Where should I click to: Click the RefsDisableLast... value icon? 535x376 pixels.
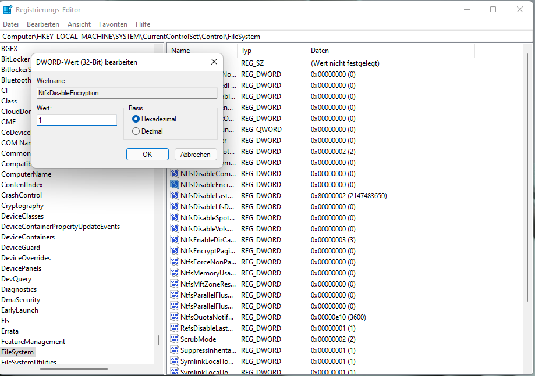click(x=175, y=328)
